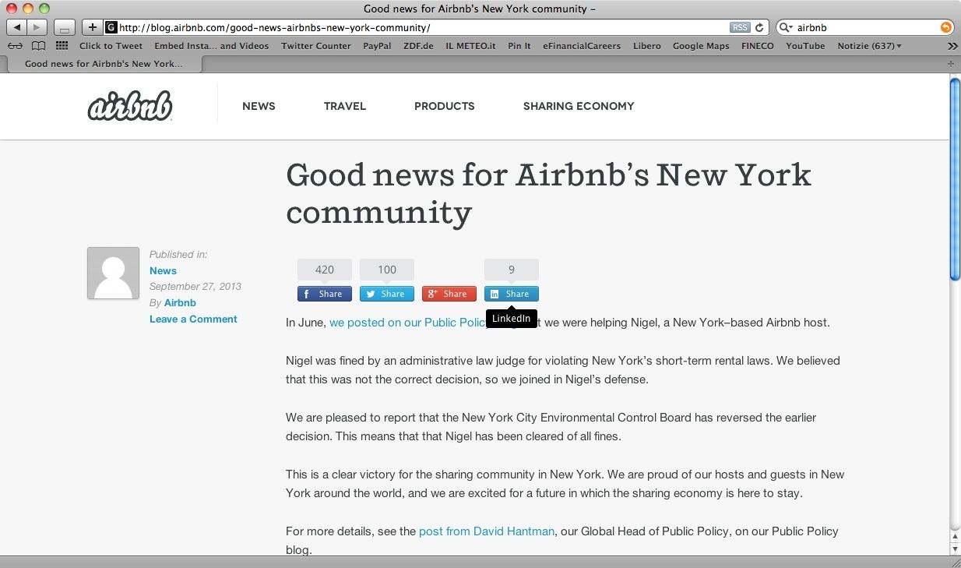Go to the SHARING ECONOMY section
961x568 pixels.
578,106
